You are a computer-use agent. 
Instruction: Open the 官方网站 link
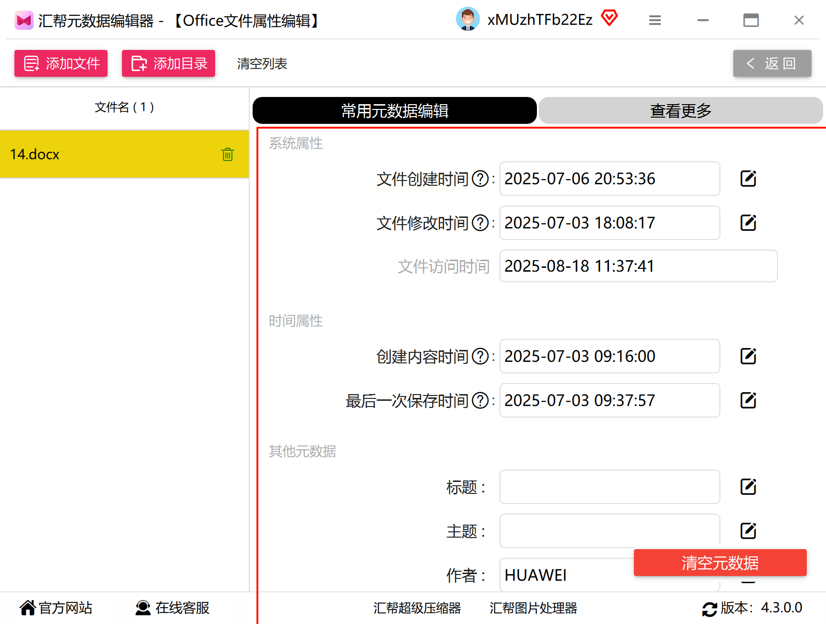pyautogui.click(x=56, y=608)
